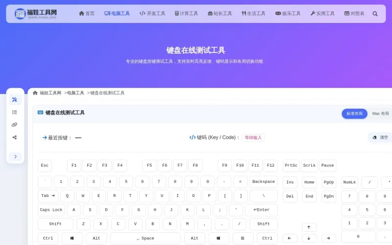Open 计算工具 menu
Image resolution: width=392 pixels, height=245 pixels.
pos(186,14)
